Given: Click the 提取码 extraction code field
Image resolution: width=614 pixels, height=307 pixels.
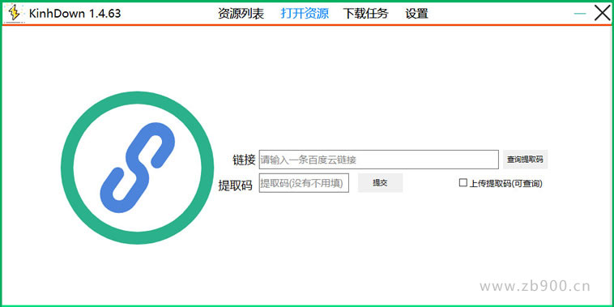Looking at the screenshot, I should click(x=304, y=183).
